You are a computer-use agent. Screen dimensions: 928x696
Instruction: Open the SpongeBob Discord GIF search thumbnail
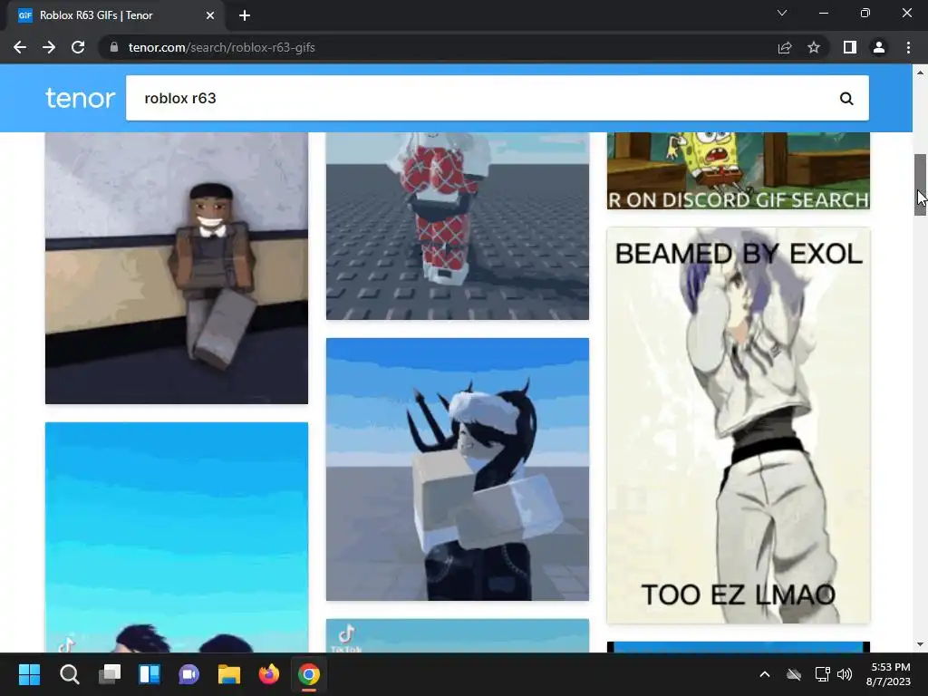739,170
